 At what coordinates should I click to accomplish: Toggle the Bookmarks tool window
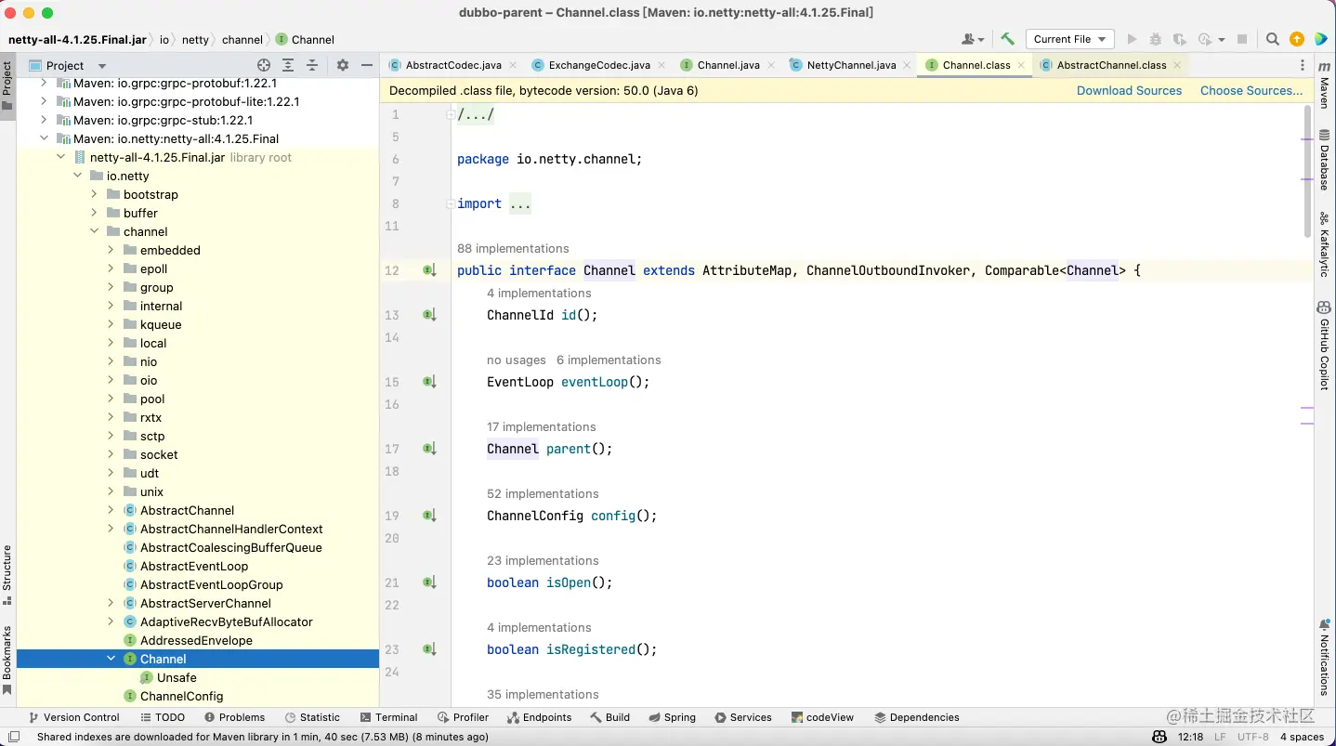(x=7, y=661)
